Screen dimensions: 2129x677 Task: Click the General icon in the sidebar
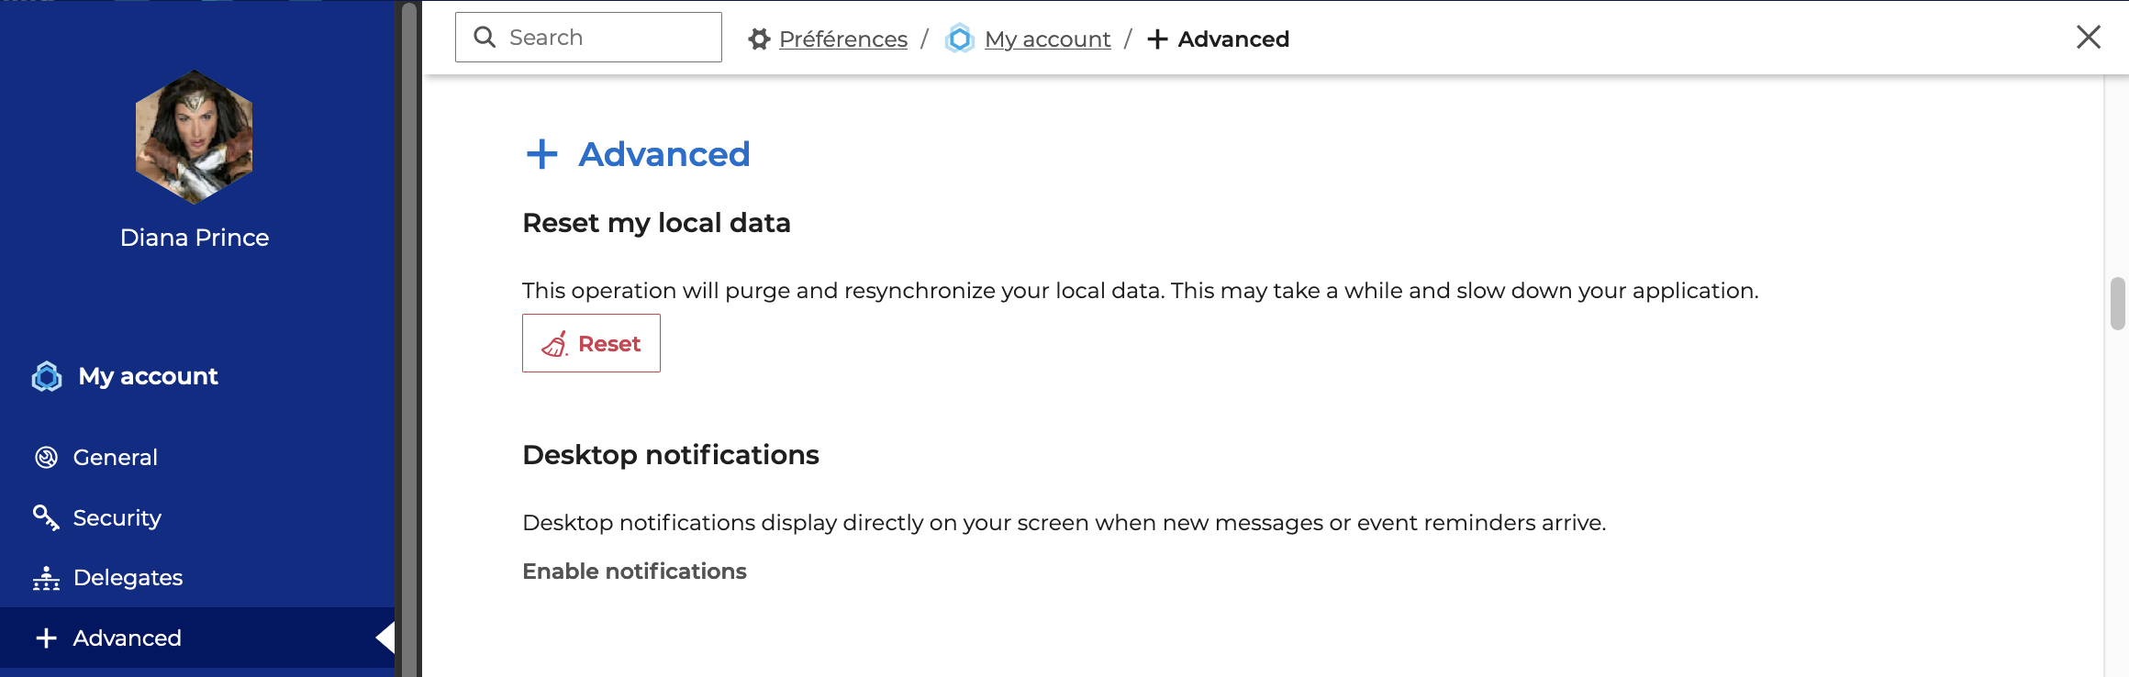(46, 457)
